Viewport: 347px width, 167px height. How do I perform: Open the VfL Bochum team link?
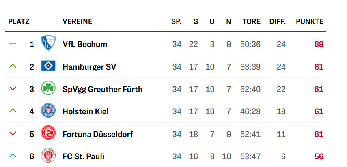click(85, 44)
